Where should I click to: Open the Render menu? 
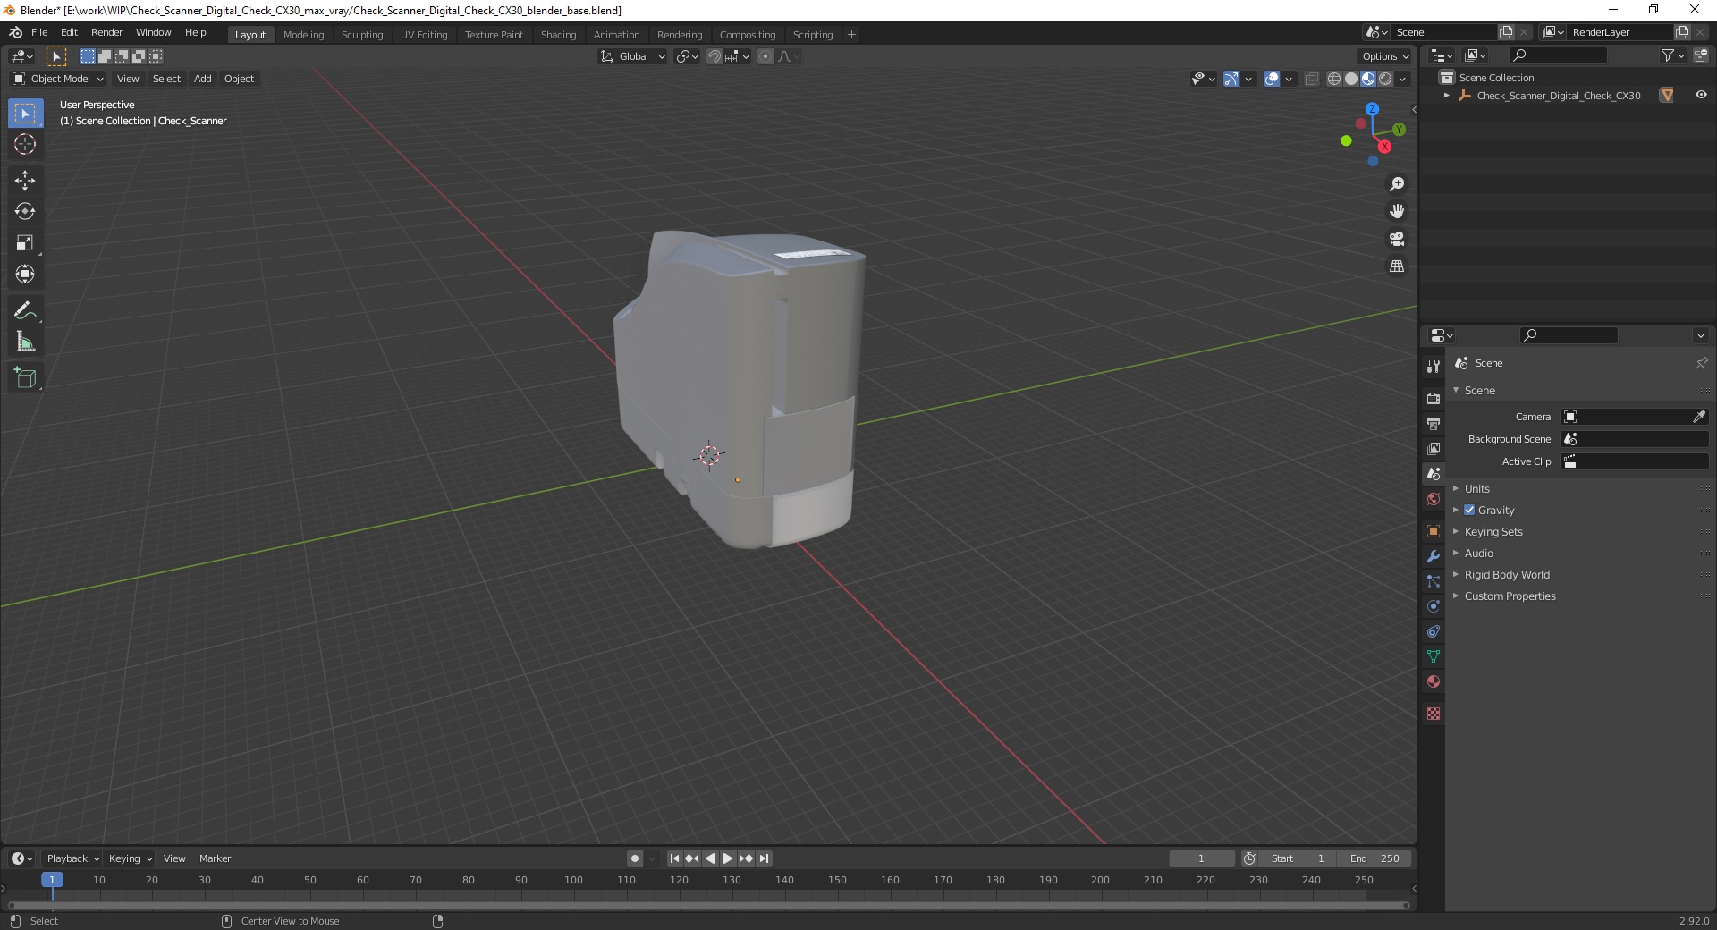(x=106, y=32)
